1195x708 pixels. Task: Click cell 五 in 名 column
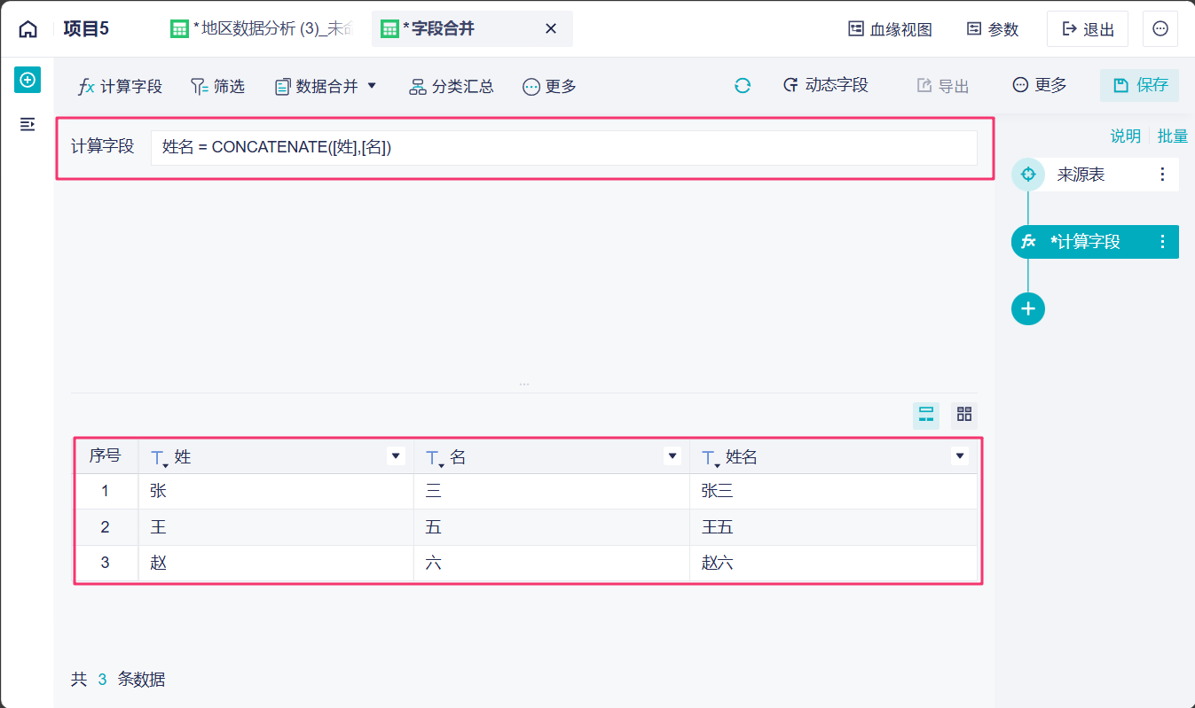coord(552,527)
